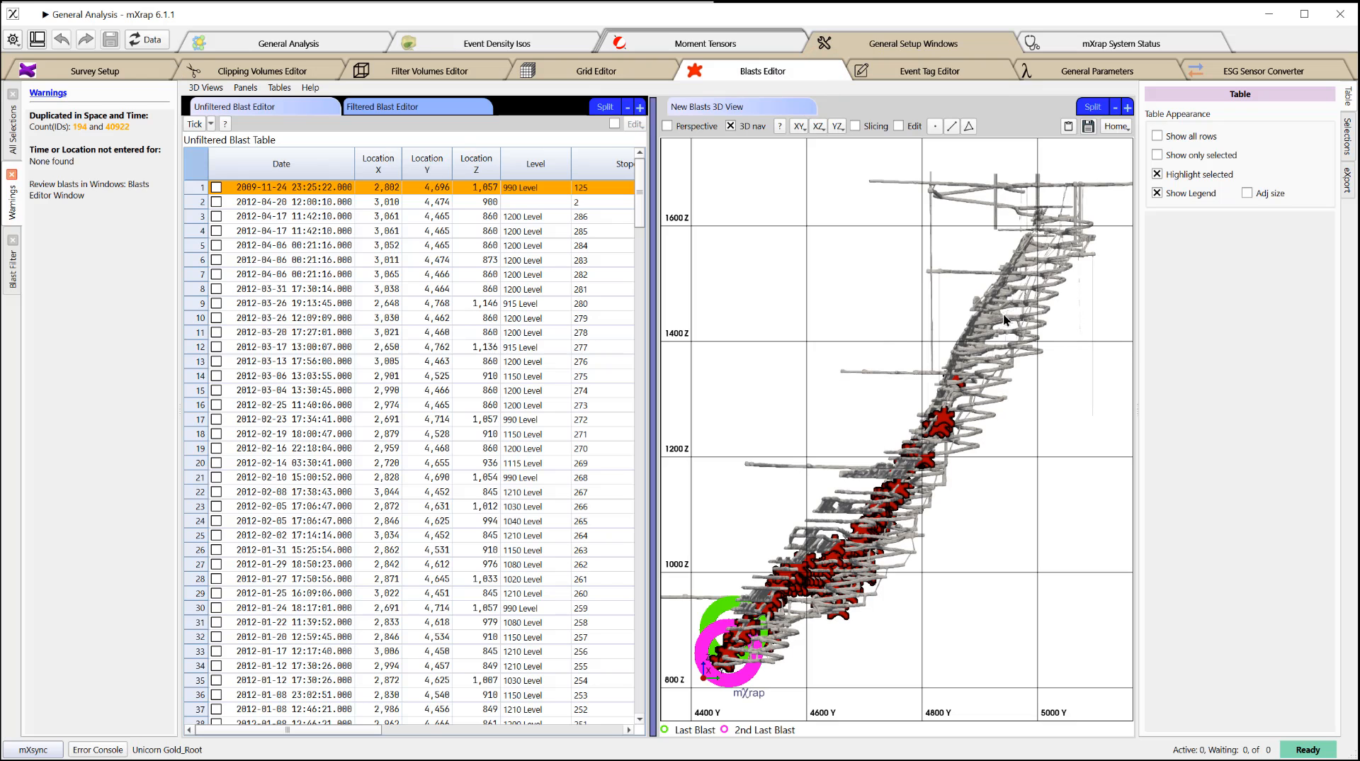This screenshot has width=1360, height=761.
Task: Click minus button next to blast table Split
Action: pyautogui.click(x=628, y=107)
